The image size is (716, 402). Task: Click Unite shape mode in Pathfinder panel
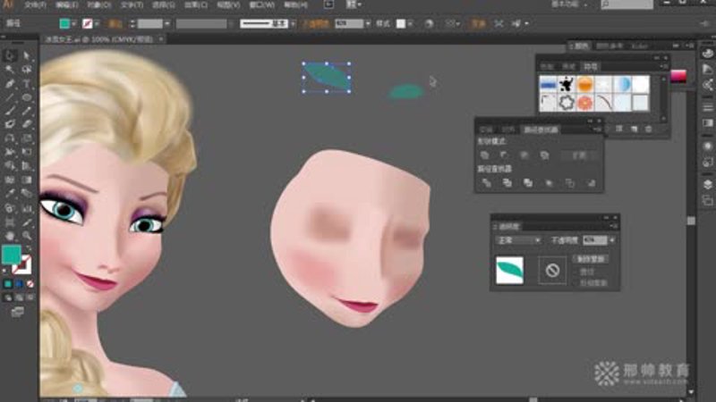[485, 155]
